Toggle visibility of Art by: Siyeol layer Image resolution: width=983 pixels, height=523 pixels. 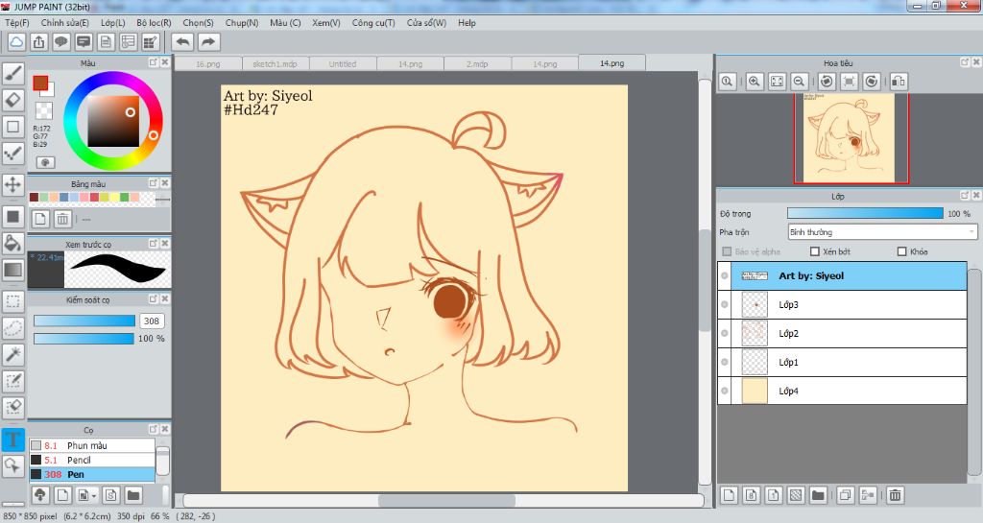(725, 275)
